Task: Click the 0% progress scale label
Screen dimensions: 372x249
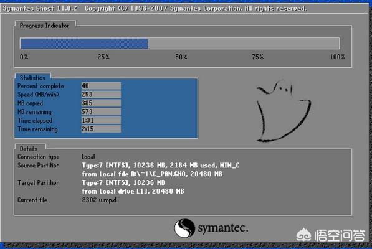Action: pyautogui.click(x=24, y=57)
